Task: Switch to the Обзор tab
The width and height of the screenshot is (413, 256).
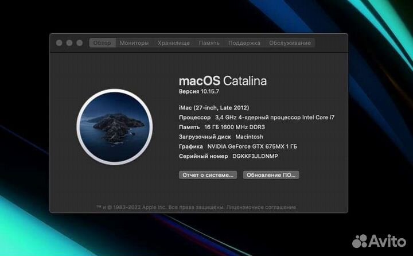Action: [103, 43]
